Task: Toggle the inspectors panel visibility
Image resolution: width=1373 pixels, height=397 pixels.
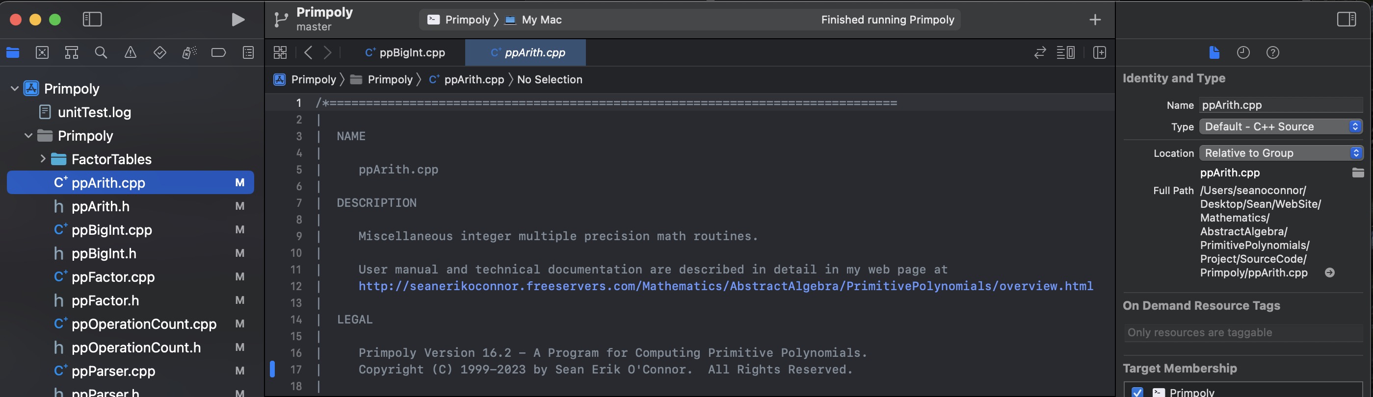Action: pos(1347,20)
